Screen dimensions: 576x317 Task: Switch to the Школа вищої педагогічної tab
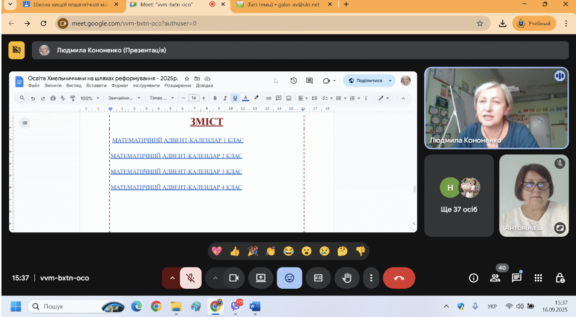[71, 5]
